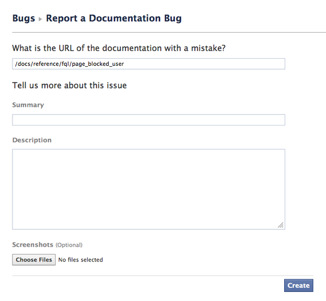Click the No files selected text
326x301 pixels.
(x=80, y=260)
